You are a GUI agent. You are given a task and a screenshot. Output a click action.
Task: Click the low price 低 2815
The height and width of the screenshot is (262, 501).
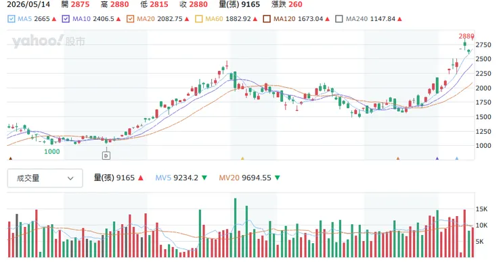pos(154,5)
